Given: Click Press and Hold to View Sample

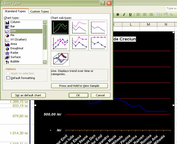Looking at the screenshot, I should tap(79, 86).
